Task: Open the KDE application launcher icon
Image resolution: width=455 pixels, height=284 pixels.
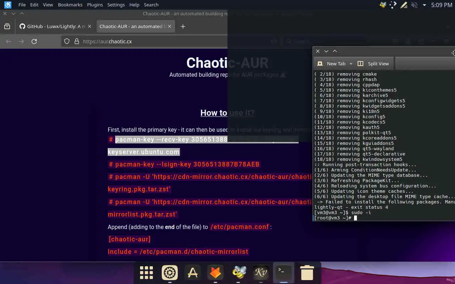Action: point(7,5)
